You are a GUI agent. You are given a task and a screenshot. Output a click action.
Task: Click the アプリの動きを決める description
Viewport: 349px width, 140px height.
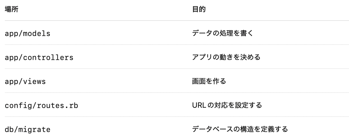coord(226,57)
